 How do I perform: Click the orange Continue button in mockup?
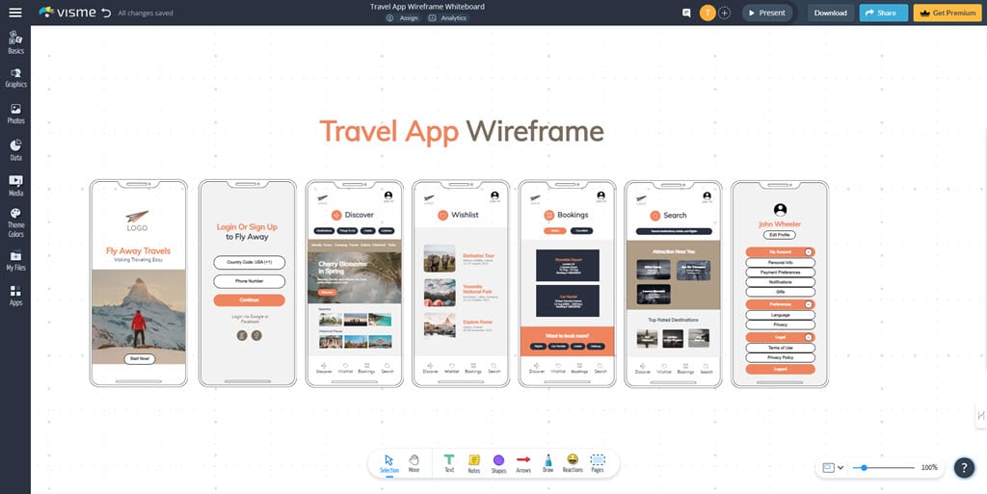coord(250,300)
